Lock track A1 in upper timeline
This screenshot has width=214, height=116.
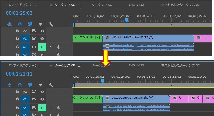click(17, 47)
